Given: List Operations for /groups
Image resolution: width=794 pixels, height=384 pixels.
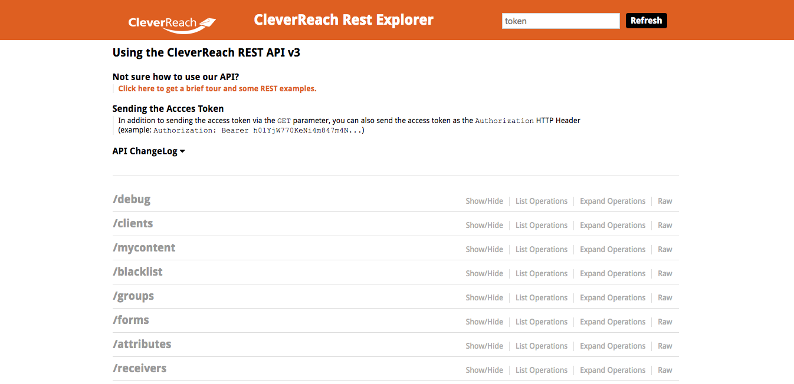Looking at the screenshot, I should point(542,297).
